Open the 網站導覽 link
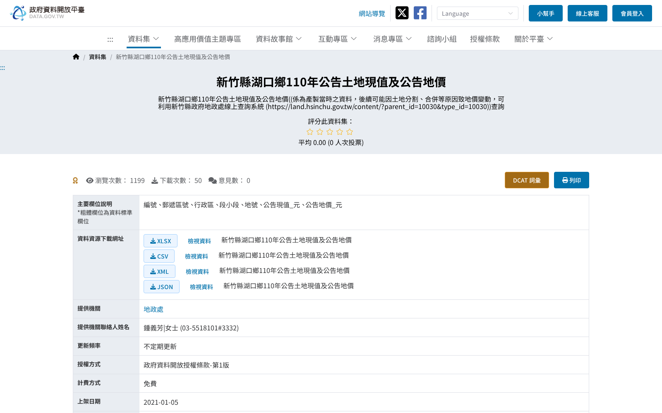Image resolution: width=662 pixels, height=413 pixels. (372, 14)
